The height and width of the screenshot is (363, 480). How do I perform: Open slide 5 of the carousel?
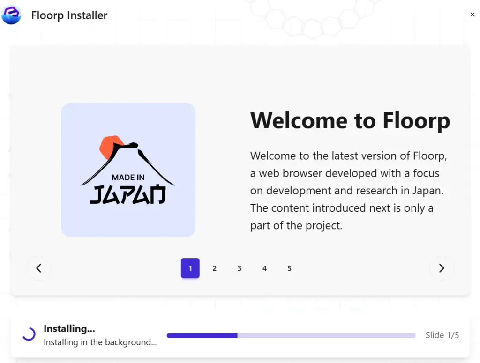click(289, 268)
